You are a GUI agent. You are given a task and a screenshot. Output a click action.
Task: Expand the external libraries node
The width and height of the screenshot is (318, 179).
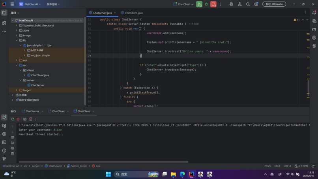(x=13, y=95)
